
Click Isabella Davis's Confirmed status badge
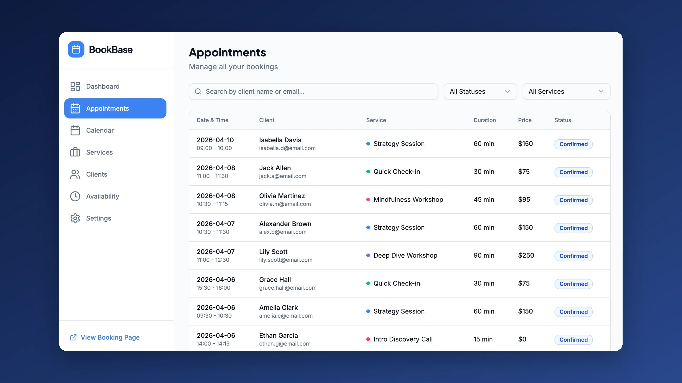[x=573, y=144]
